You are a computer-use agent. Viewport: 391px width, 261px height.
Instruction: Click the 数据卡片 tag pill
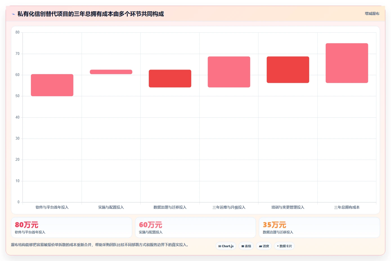click(x=284, y=246)
